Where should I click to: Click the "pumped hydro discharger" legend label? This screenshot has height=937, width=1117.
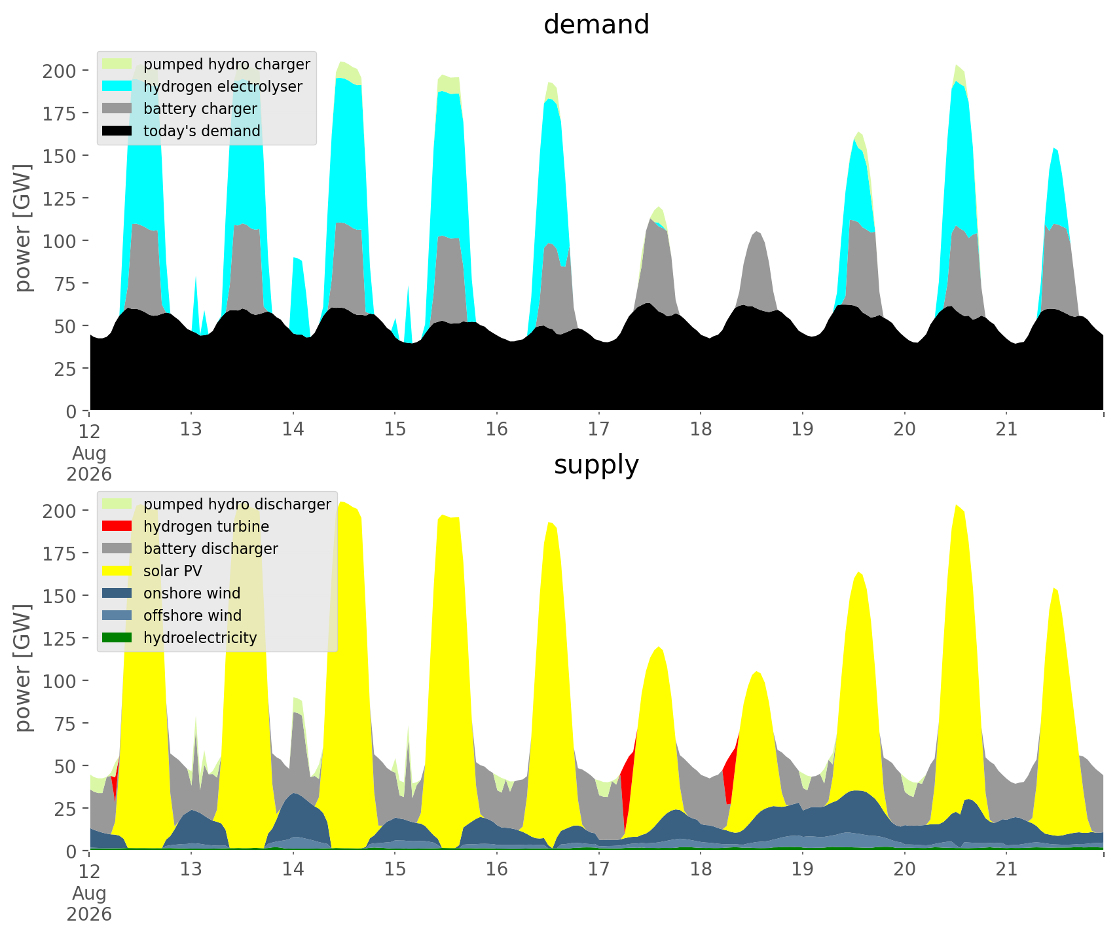(237, 505)
